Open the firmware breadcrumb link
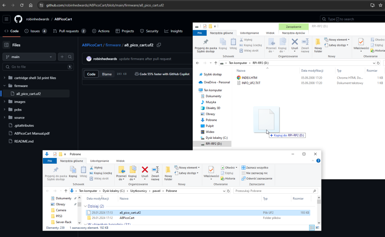Image resolution: width=385 pixels, height=237 pixels. pos(113,45)
